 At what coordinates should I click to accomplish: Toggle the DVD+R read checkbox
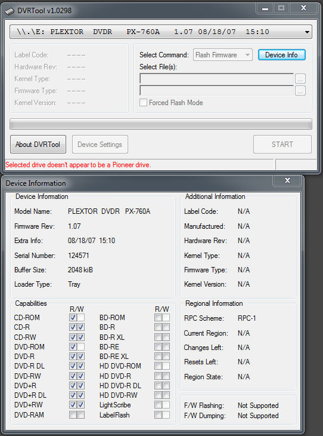coord(73,386)
